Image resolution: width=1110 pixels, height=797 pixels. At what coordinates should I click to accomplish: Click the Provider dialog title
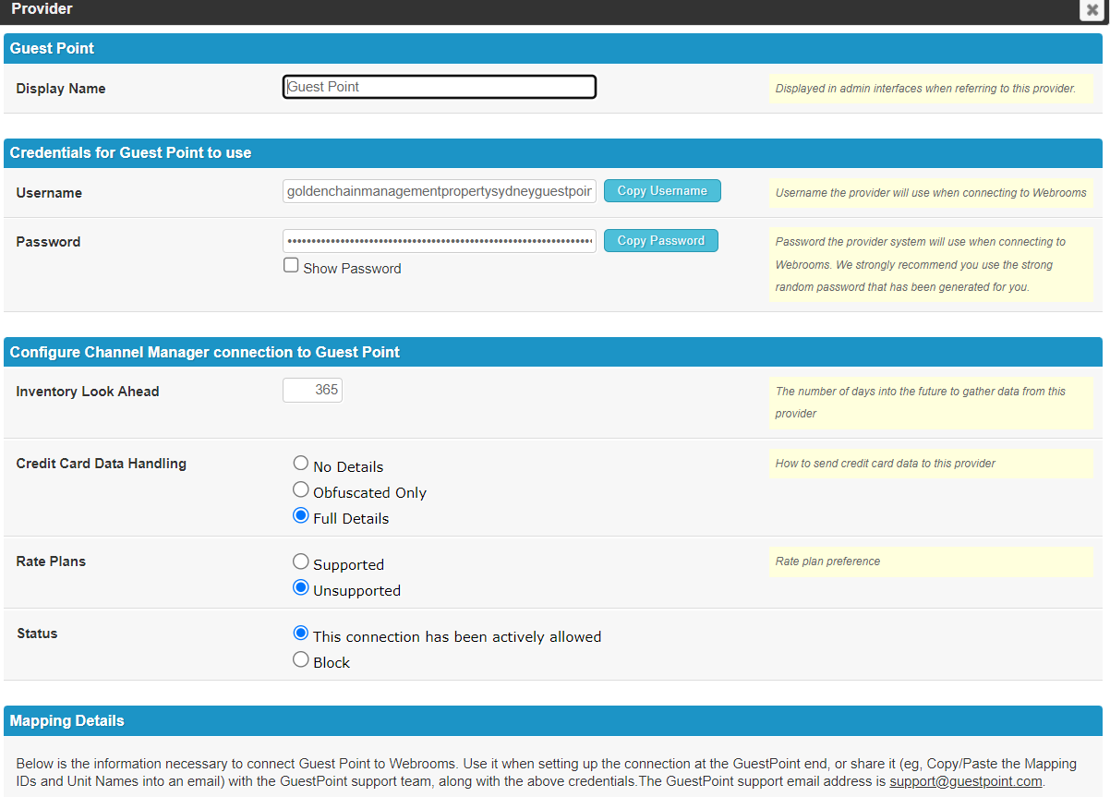pyautogui.click(x=42, y=9)
